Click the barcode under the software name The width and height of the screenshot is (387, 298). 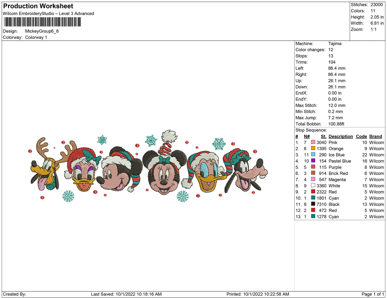42,22
